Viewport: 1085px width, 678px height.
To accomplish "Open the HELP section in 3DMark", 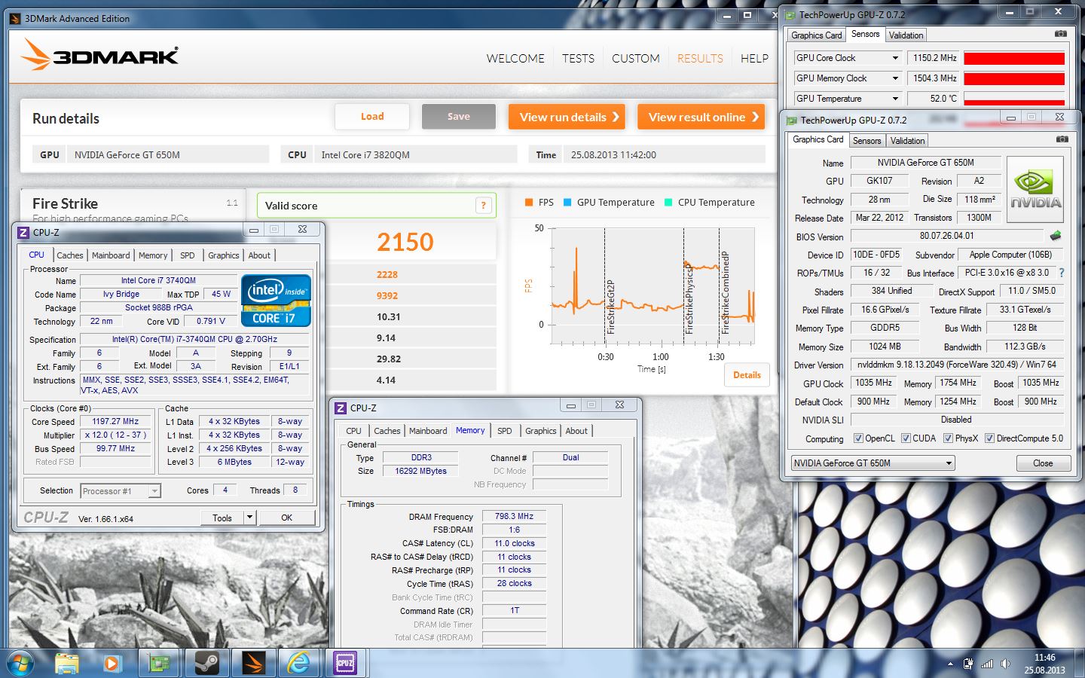I will (754, 58).
